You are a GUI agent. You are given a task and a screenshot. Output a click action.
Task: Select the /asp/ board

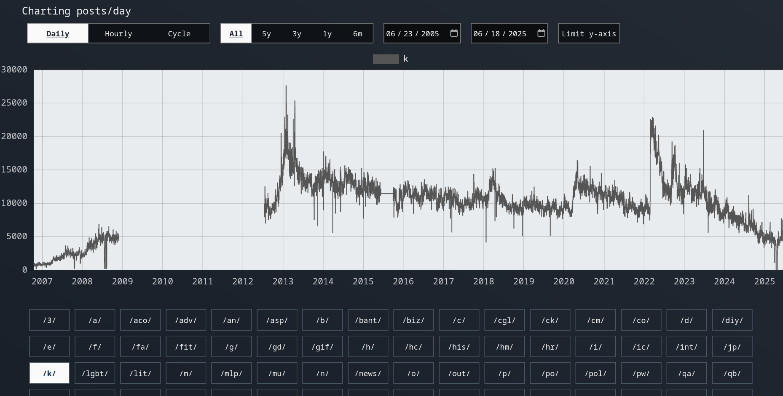click(277, 320)
